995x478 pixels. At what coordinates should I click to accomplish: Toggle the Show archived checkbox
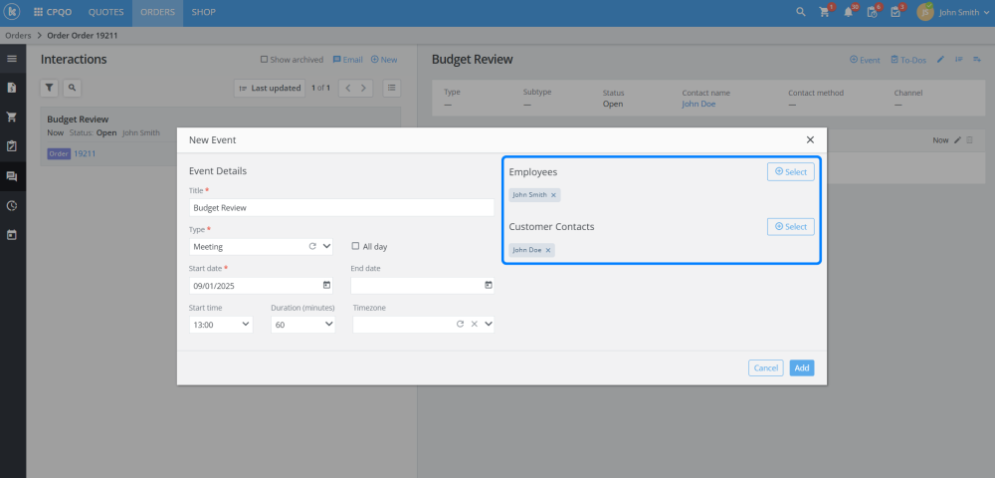[264, 60]
